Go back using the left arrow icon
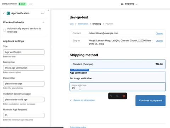 [4, 13]
